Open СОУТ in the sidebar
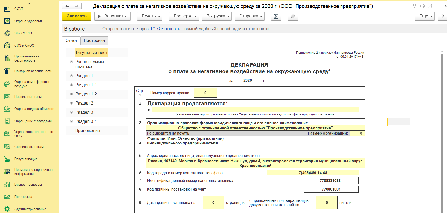Screen dimensions: 447x213 coord(19,9)
